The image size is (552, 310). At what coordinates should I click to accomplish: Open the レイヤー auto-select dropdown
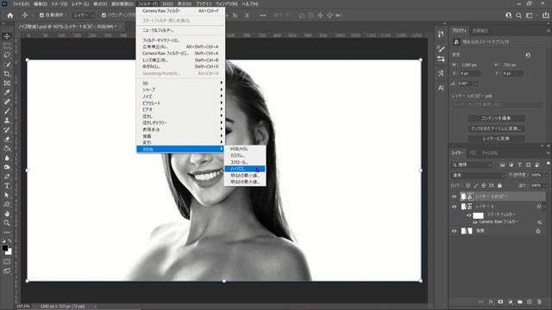[84, 15]
